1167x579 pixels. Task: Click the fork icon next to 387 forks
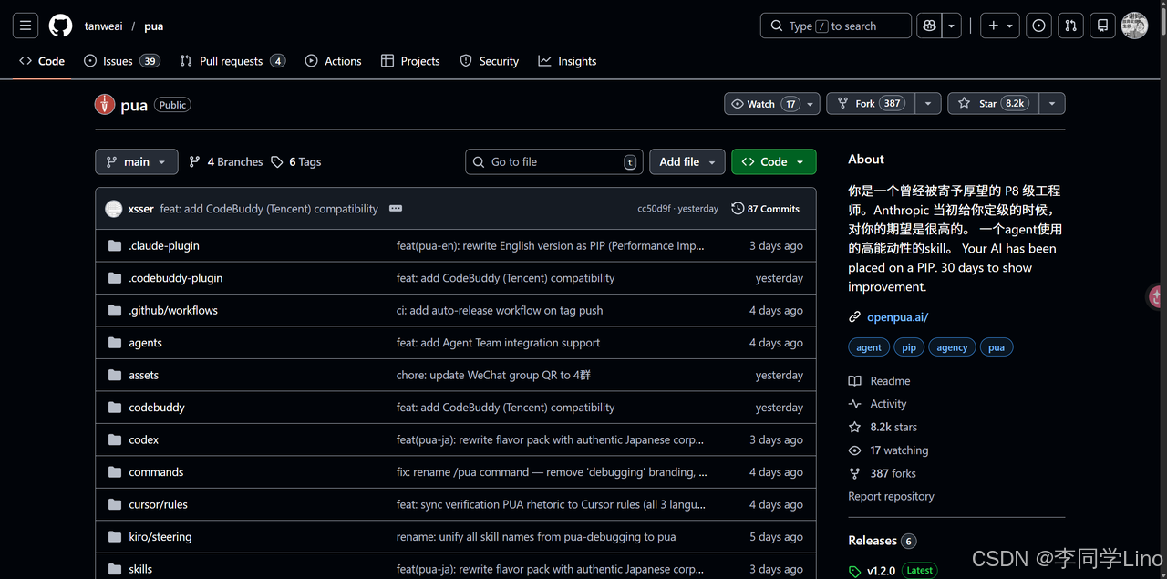[x=854, y=473]
